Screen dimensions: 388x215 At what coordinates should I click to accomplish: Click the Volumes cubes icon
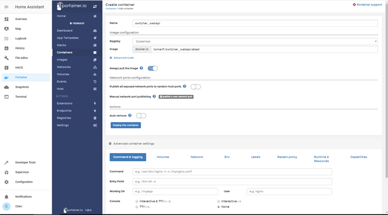95,74
